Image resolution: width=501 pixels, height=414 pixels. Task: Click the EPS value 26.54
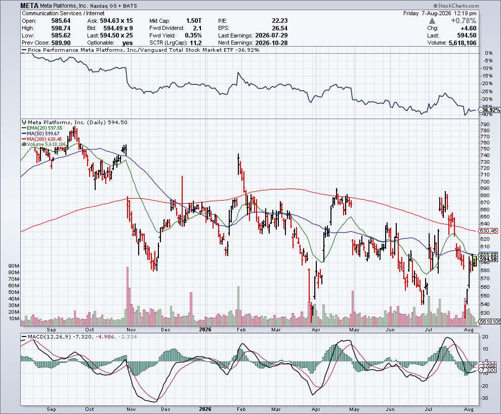[x=279, y=28]
